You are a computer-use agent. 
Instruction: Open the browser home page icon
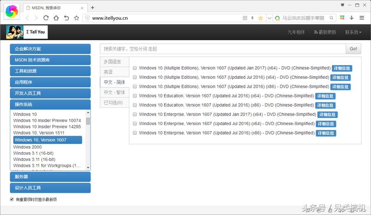click(56, 18)
